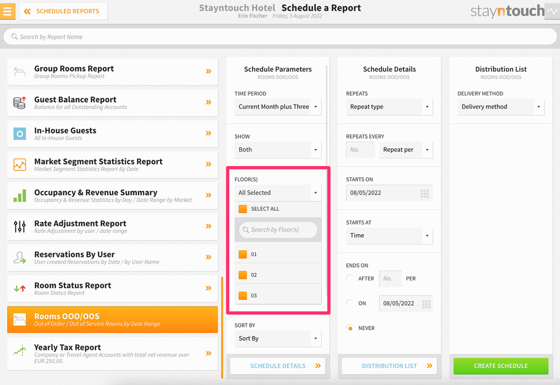Select the Never radio button
Image resolution: width=560 pixels, height=385 pixels.
pyautogui.click(x=350, y=328)
